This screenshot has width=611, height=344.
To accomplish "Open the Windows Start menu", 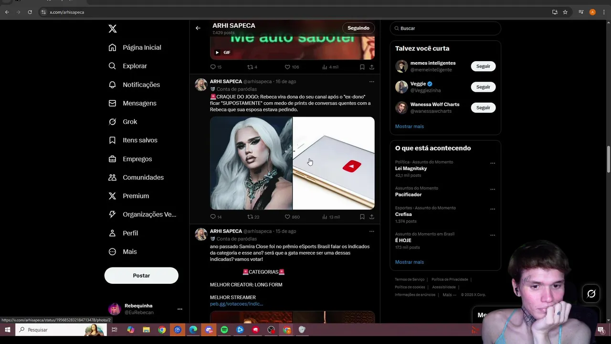I will click(x=8, y=330).
